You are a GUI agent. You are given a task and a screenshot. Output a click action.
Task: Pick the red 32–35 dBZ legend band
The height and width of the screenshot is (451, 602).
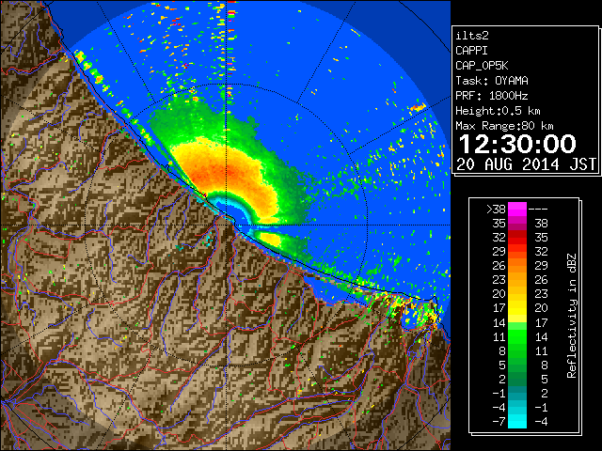(x=517, y=238)
